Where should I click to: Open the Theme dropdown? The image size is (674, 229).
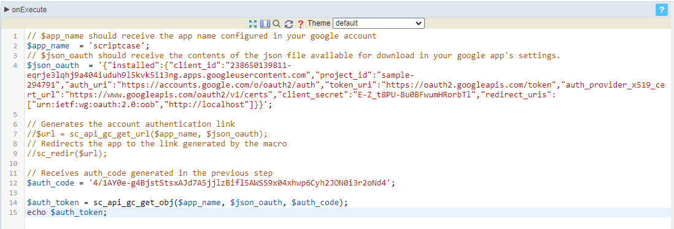[x=379, y=23]
